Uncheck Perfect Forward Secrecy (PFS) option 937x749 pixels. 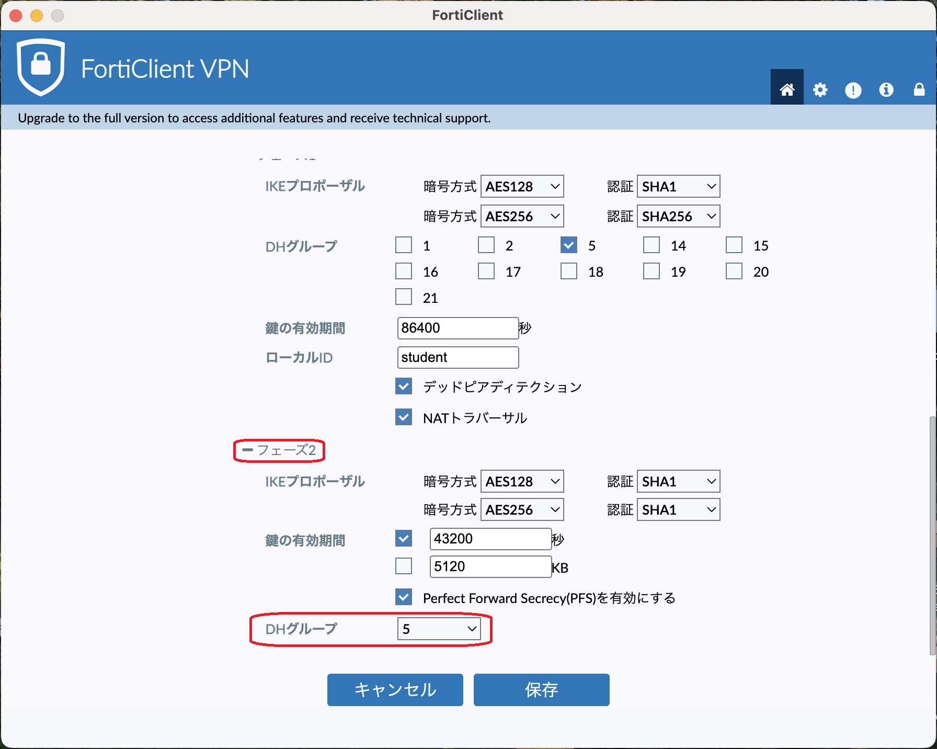tap(403, 597)
